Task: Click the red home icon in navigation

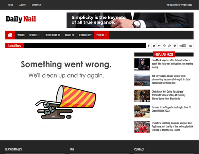Action: click(10, 35)
